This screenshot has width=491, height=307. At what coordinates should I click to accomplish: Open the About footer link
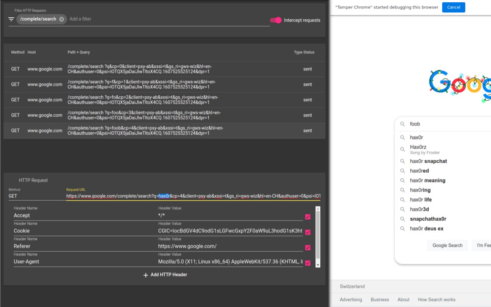pyautogui.click(x=404, y=300)
